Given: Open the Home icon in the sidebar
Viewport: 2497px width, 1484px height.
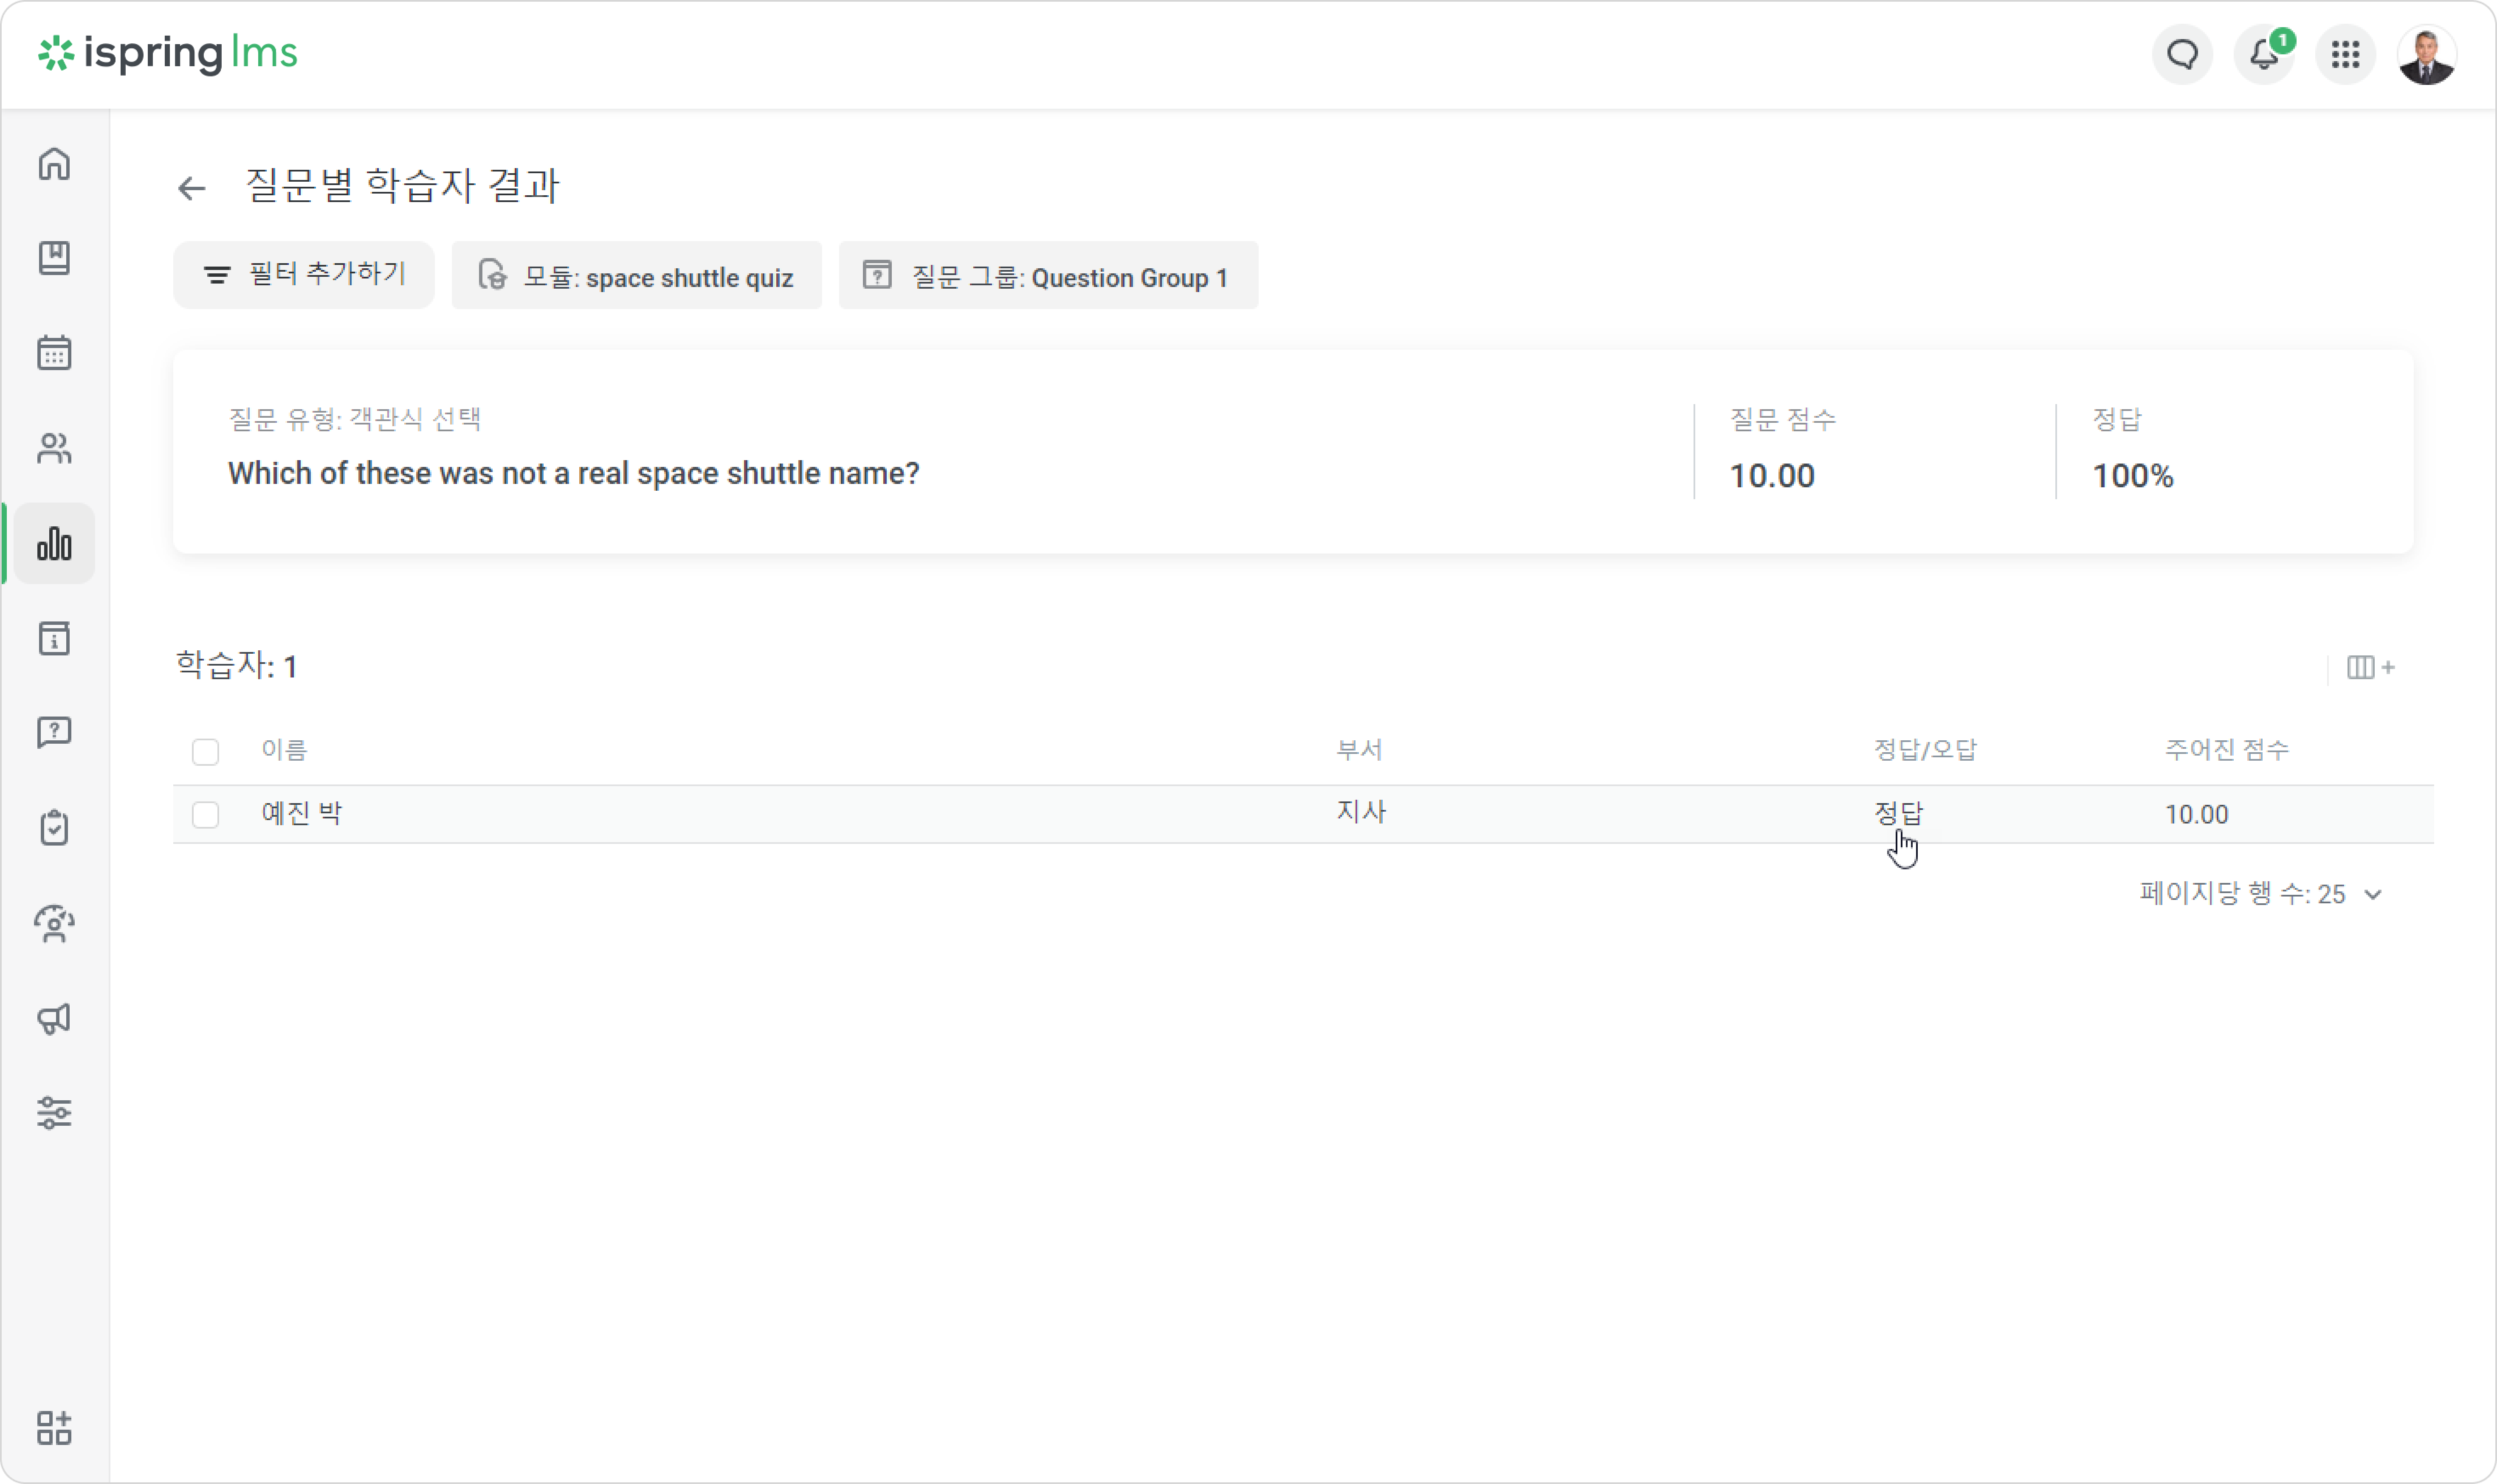Looking at the screenshot, I should (54, 164).
